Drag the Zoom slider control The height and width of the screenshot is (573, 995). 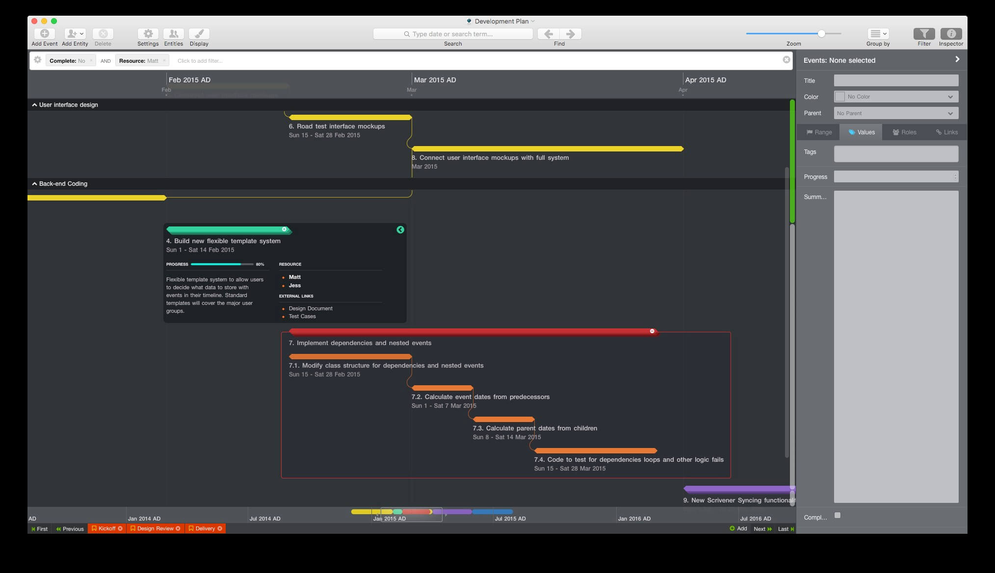tap(820, 33)
